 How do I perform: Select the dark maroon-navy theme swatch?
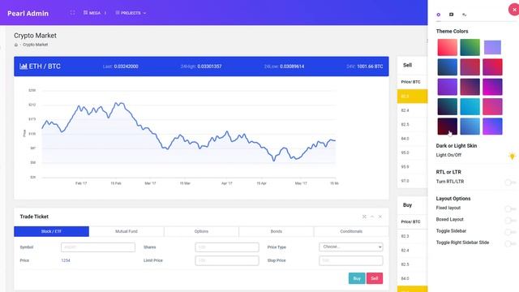(447, 127)
